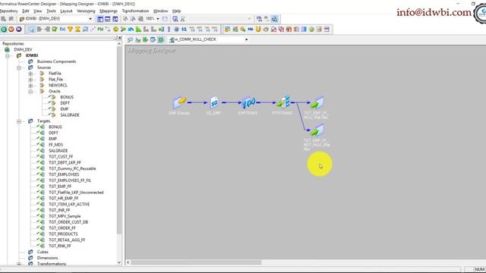This screenshot has width=486, height=273.
Task: Click the highlighted green Mapping Designer tool icon
Action: click(x=160, y=39)
